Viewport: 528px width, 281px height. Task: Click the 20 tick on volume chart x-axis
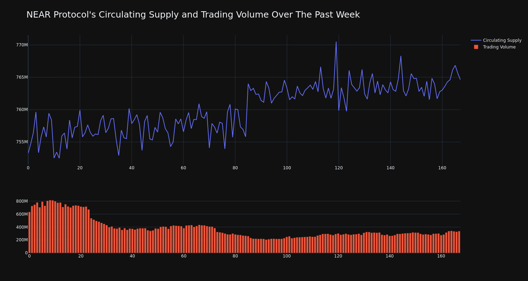click(x=81, y=256)
